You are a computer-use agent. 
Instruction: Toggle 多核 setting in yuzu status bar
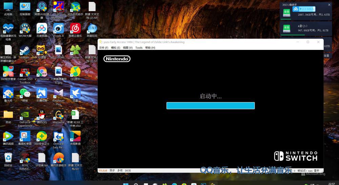[120, 170]
